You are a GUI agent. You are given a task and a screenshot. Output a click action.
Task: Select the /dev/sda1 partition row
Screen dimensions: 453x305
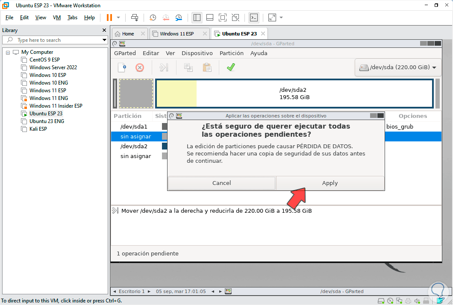[x=134, y=126]
